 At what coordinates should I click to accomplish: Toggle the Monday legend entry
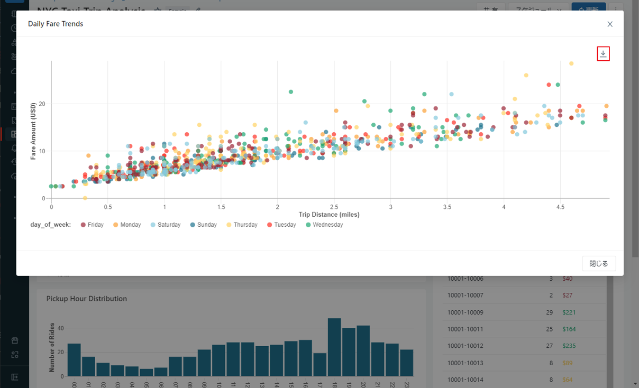coord(126,225)
